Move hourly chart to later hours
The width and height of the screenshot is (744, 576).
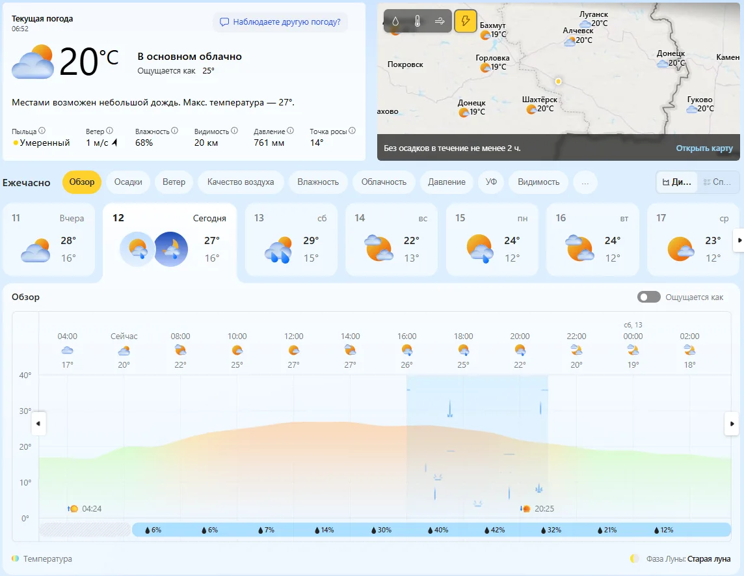pos(732,423)
